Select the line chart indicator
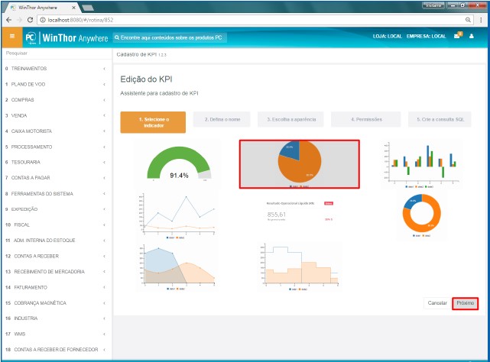Screen dimensions: 490x362 (177, 216)
